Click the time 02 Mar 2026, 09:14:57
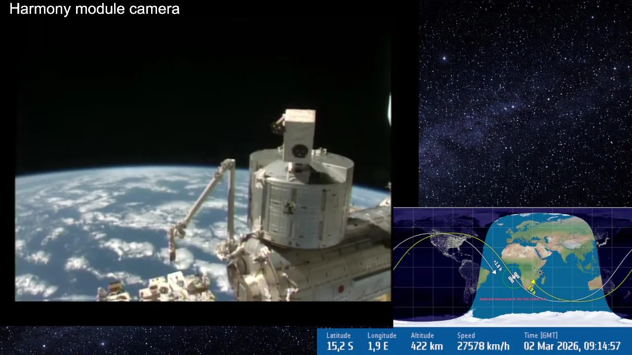This screenshot has height=355, width=632. [x=572, y=346]
